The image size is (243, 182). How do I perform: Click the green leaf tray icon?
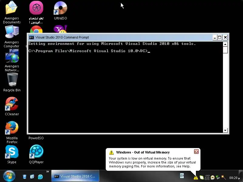pos(201,177)
